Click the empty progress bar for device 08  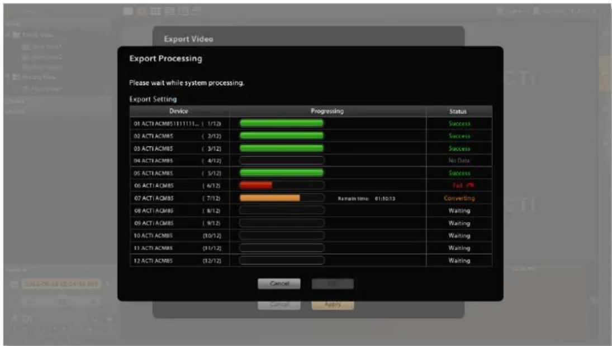pos(282,210)
